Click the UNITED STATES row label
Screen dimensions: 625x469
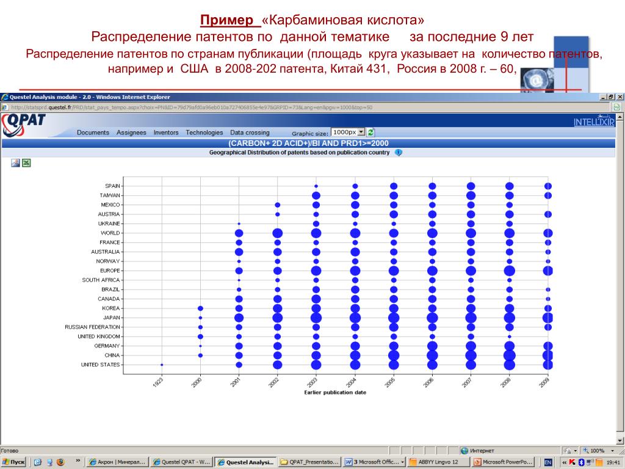pos(101,365)
